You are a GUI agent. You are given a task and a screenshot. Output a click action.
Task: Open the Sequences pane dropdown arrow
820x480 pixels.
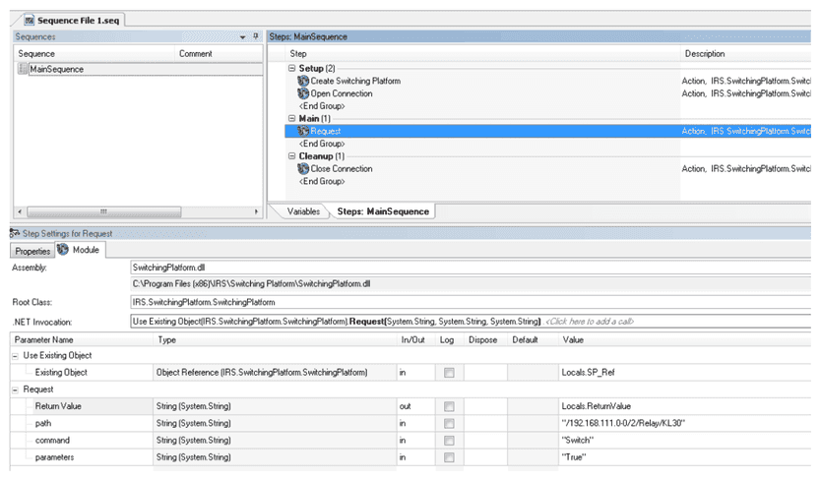tap(242, 37)
